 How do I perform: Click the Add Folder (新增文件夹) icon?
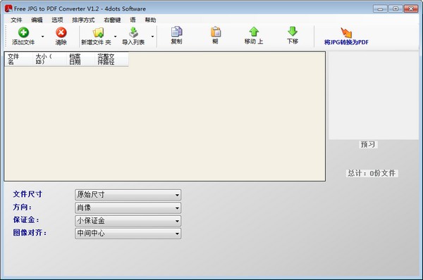98,32
